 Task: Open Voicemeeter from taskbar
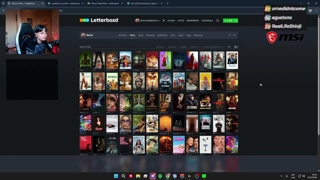(182, 176)
